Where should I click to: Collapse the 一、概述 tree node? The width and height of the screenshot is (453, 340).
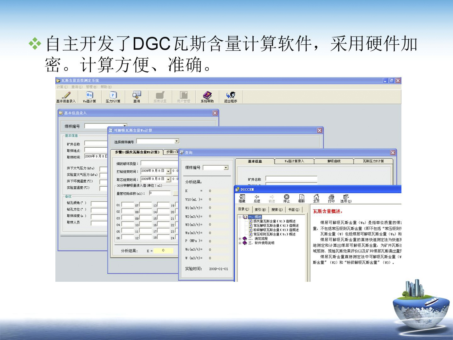tap(240, 217)
